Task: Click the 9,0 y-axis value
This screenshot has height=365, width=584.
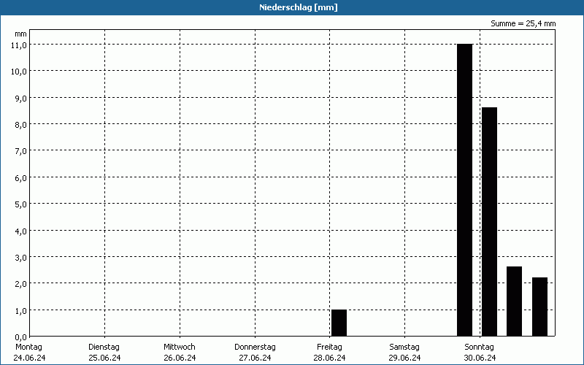Action: [21, 98]
